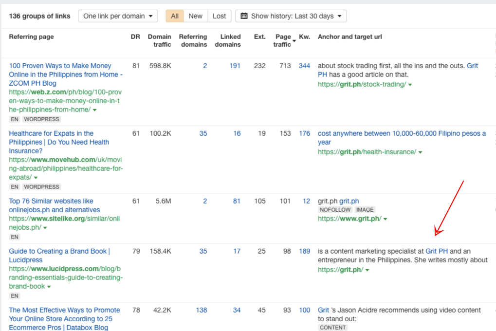Open the One link per domain dropdown
The height and width of the screenshot is (331, 496).
118,16
